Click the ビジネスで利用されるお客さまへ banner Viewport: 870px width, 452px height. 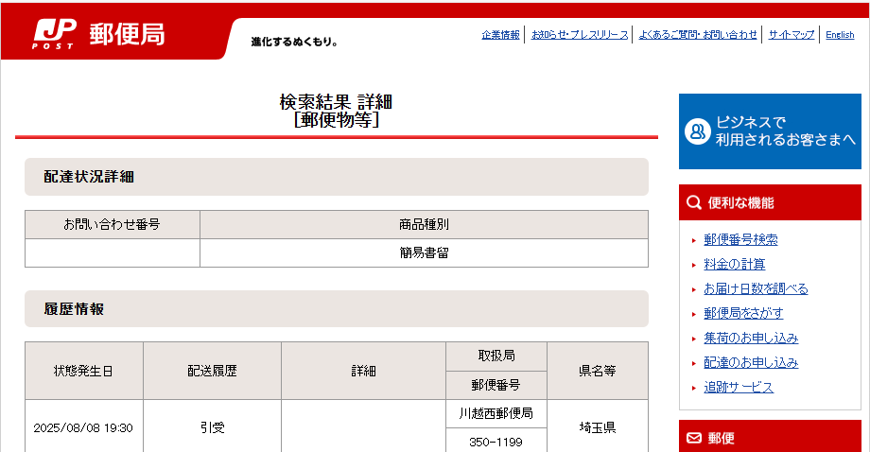(x=770, y=131)
